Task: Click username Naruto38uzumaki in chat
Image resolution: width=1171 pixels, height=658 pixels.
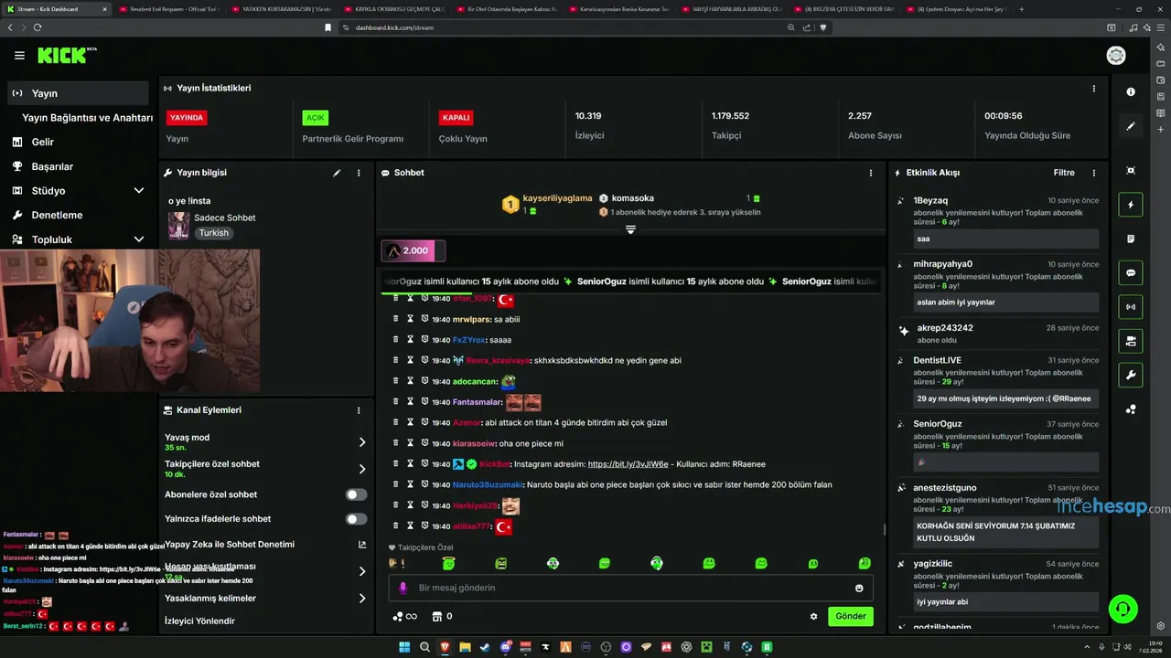Action: [487, 485]
